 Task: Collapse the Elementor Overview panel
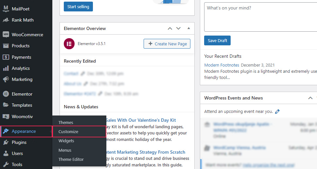click(188, 28)
